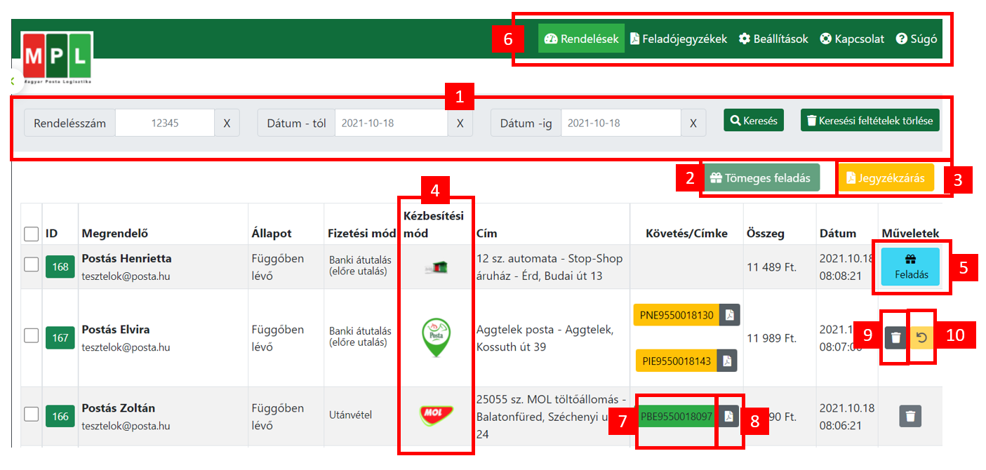Click the parcel locker delivery icon

tap(436, 267)
